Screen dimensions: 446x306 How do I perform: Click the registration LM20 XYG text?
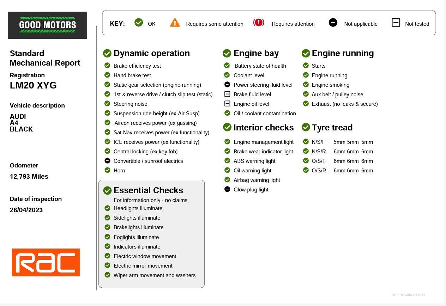(33, 85)
